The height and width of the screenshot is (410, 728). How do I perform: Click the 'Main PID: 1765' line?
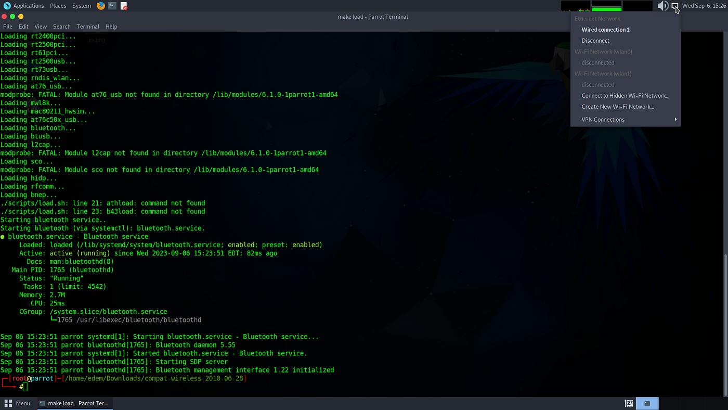pos(62,270)
